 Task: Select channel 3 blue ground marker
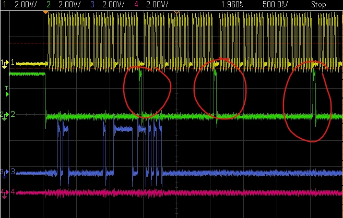pos(4,173)
